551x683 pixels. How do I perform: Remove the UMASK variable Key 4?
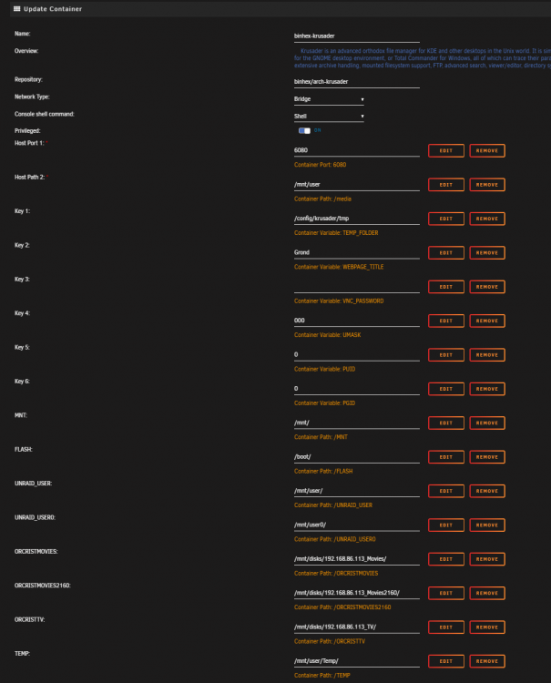487,321
